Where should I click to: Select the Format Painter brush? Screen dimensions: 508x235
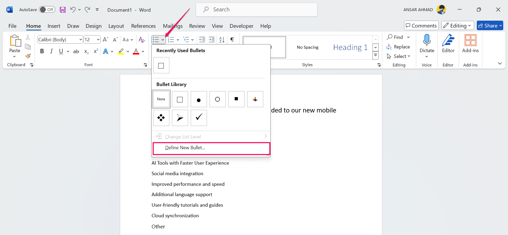click(28, 56)
